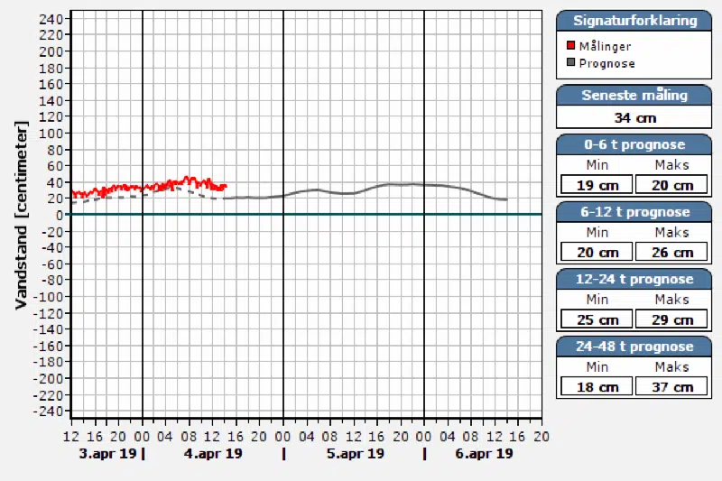Click the 3.apr 19 date label
The height and width of the screenshot is (481, 722).
(x=107, y=454)
